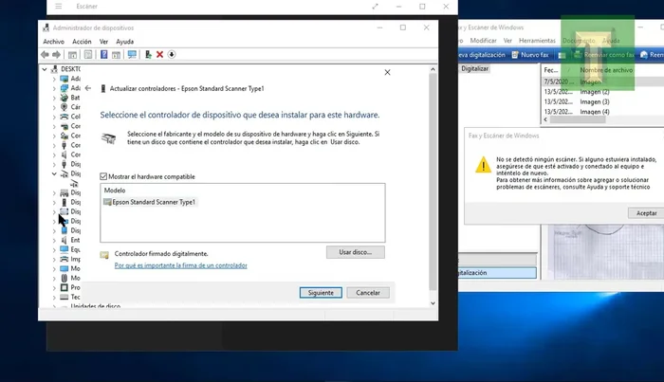Click the Siguiente button
Viewport: 664px width, 382px height.
pyautogui.click(x=321, y=293)
